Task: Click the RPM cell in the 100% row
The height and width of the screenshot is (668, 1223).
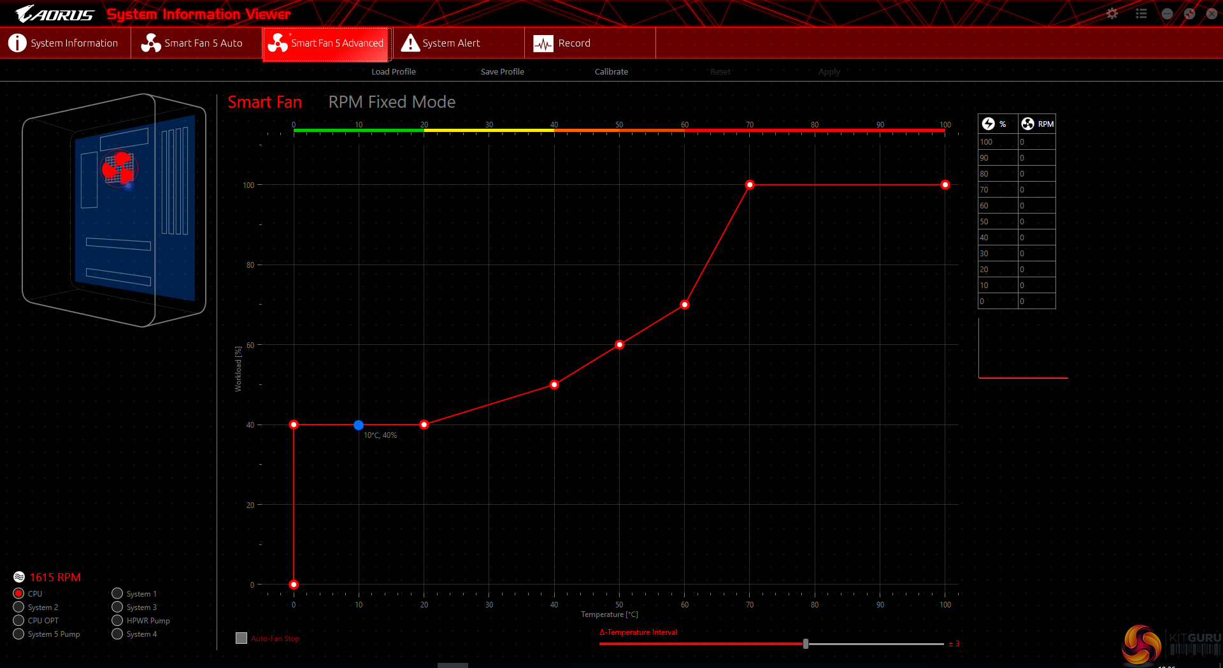Action: [1036, 142]
